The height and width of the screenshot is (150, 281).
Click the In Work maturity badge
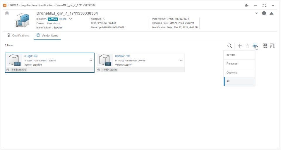pyautogui.click(x=53, y=19)
